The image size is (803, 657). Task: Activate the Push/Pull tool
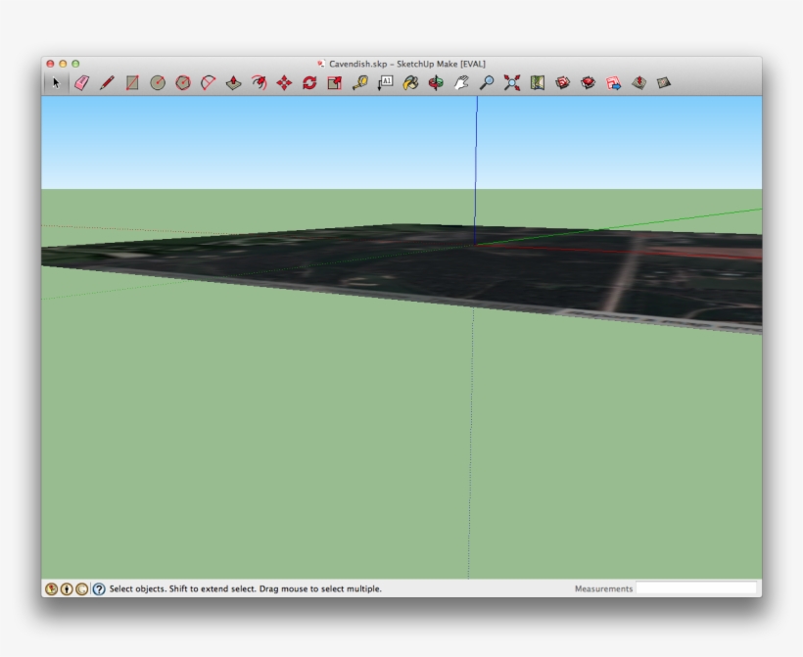[233, 83]
